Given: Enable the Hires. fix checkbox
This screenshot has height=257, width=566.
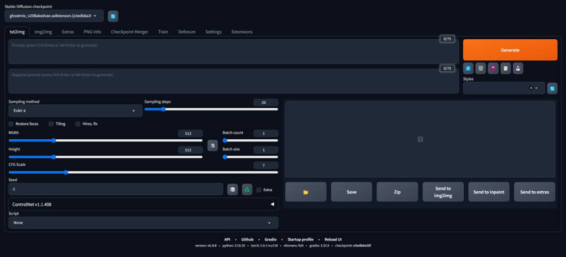Looking at the screenshot, I should pos(78,124).
